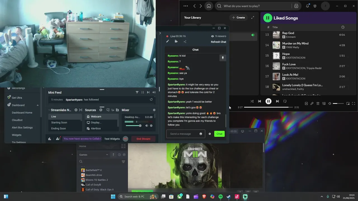Open Now Playing view in Spotify
Screen dimensions: 358x201
[x=306, y=104]
